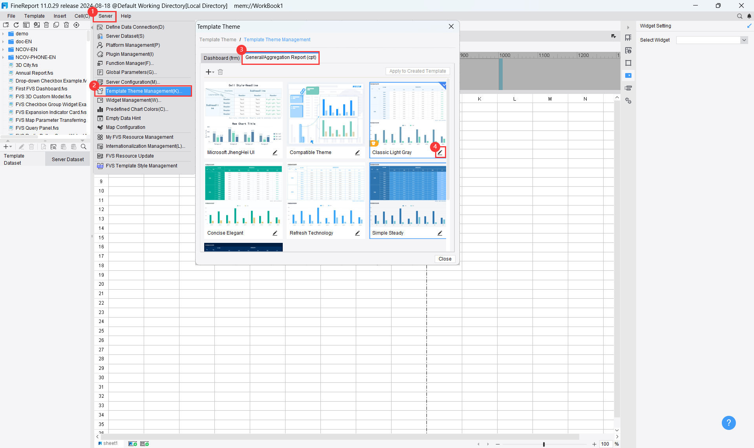Select the Concise Elegant theme thumbnail

point(243,195)
